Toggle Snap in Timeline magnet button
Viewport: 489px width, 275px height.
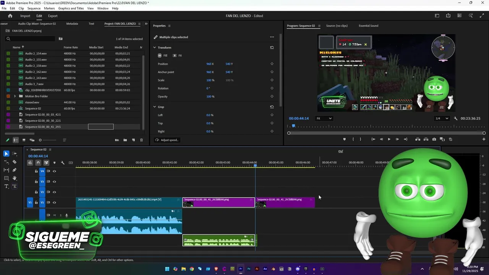pyautogui.click(x=38, y=163)
